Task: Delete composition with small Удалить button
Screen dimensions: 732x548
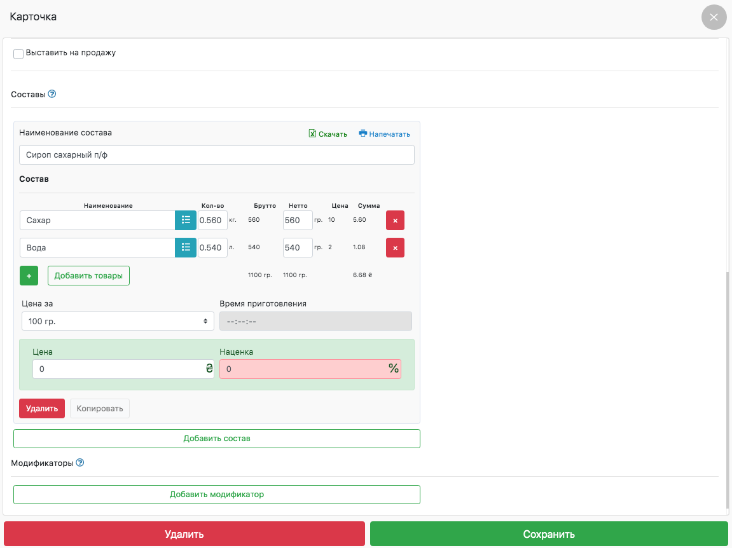Action: click(x=42, y=409)
